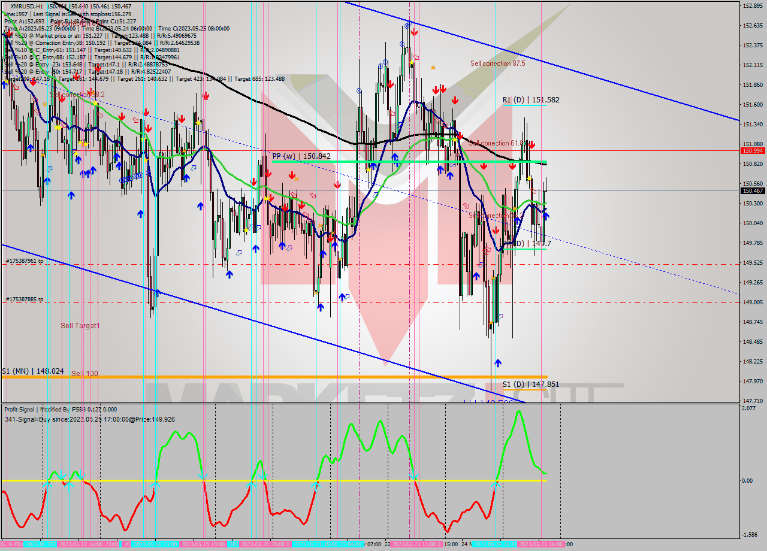Click the Sell correction 87.5 label

(x=497, y=63)
